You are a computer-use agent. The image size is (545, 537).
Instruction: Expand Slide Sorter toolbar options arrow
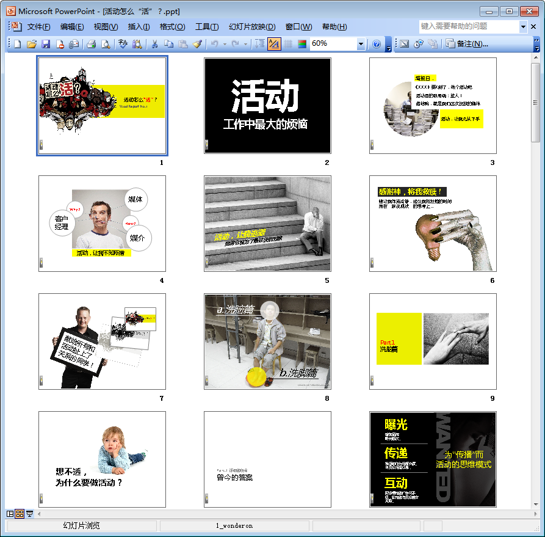(536, 44)
